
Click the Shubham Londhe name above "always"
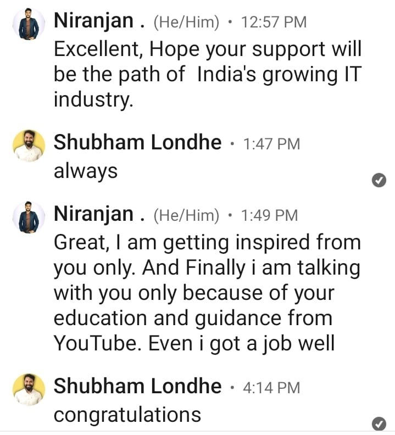click(x=137, y=143)
